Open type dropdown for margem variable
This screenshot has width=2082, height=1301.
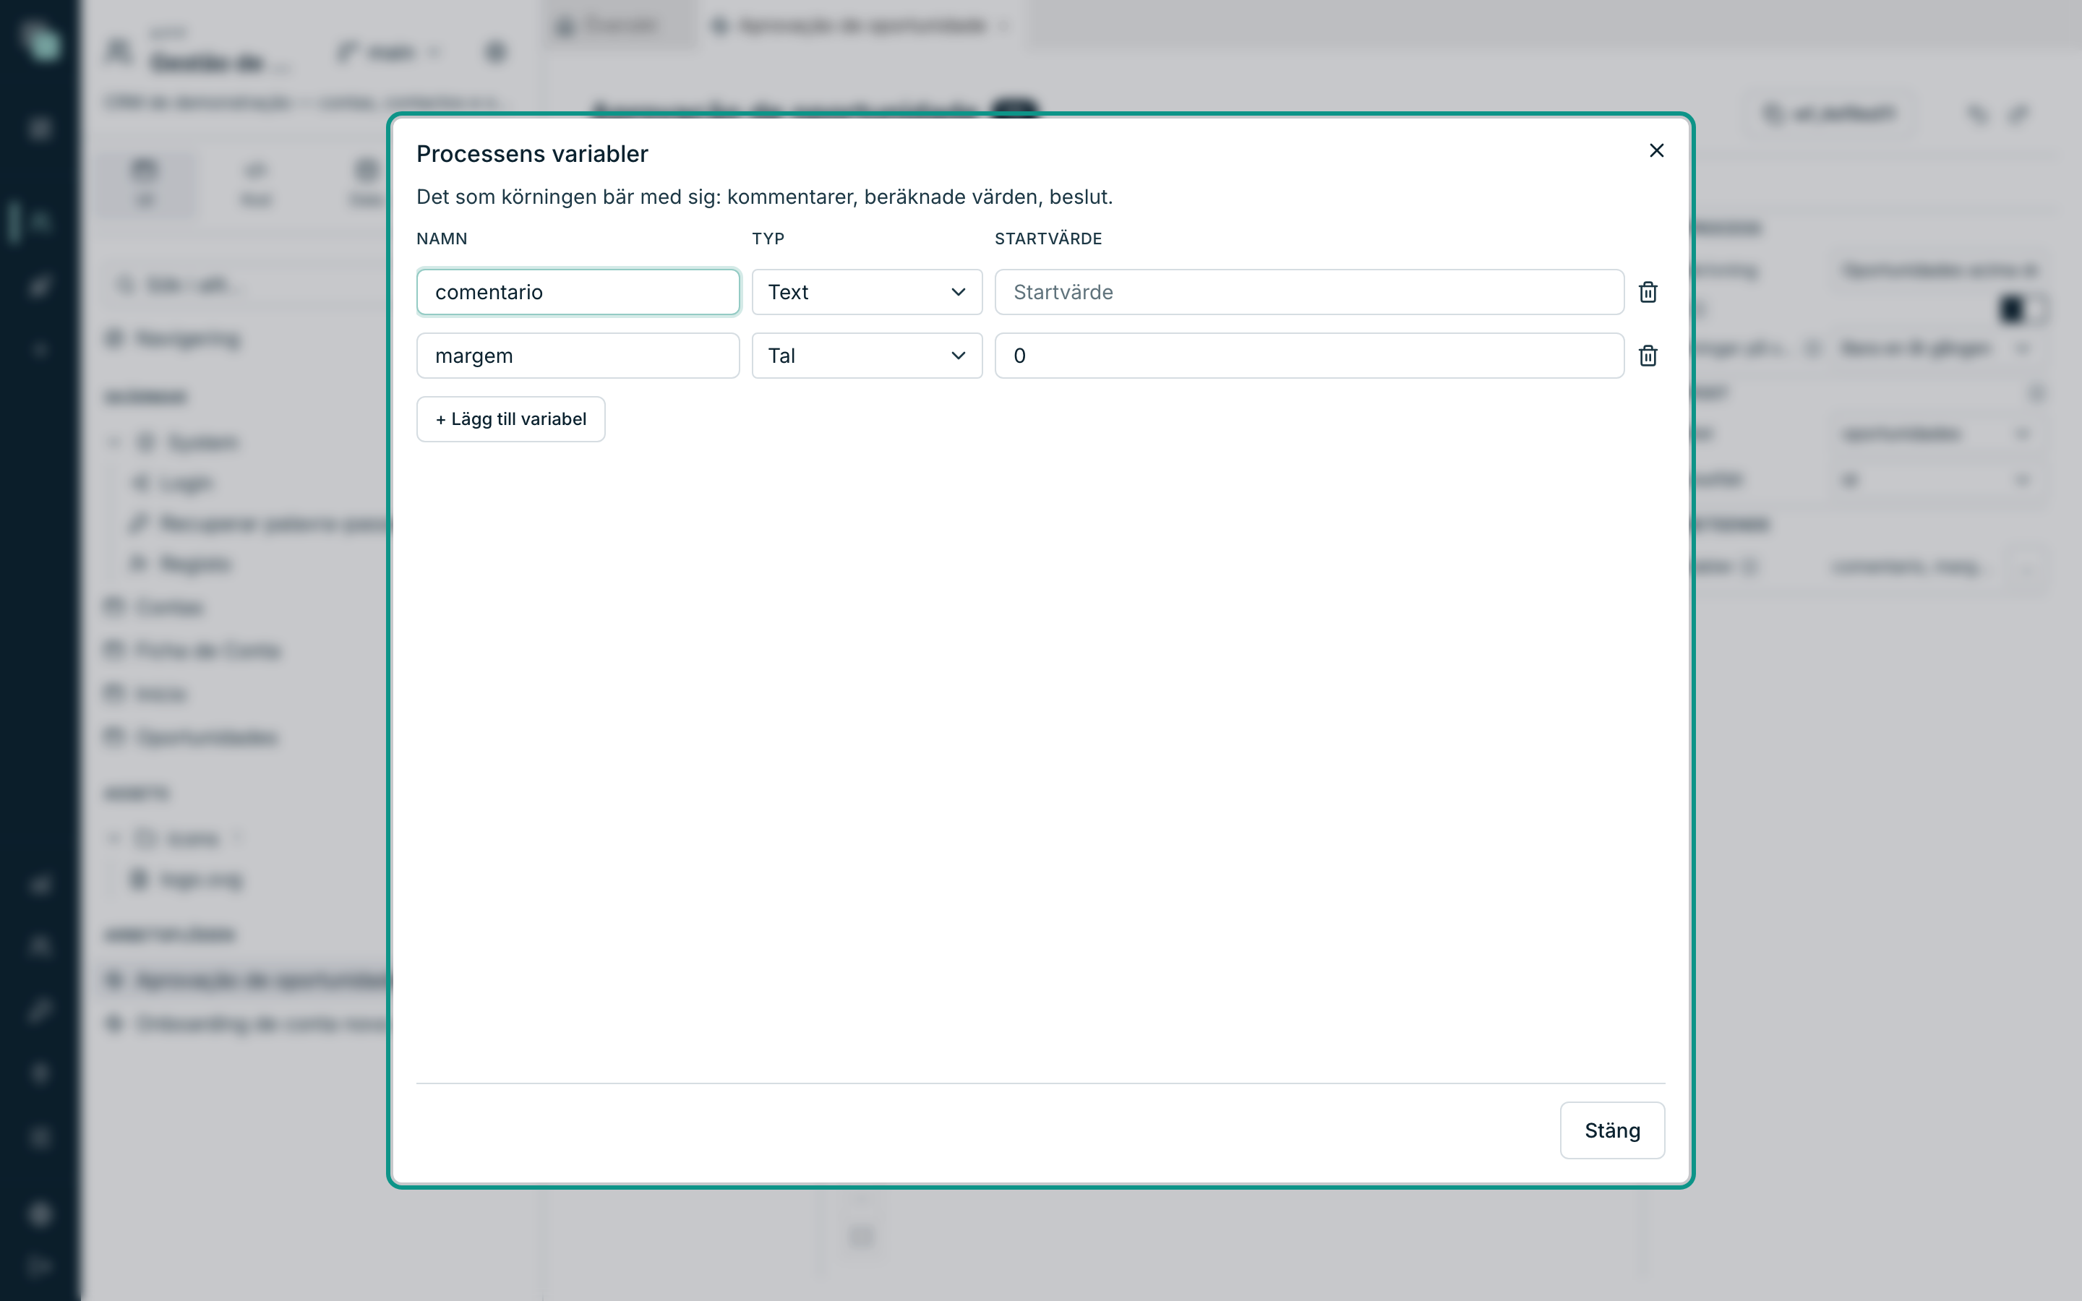tap(866, 356)
